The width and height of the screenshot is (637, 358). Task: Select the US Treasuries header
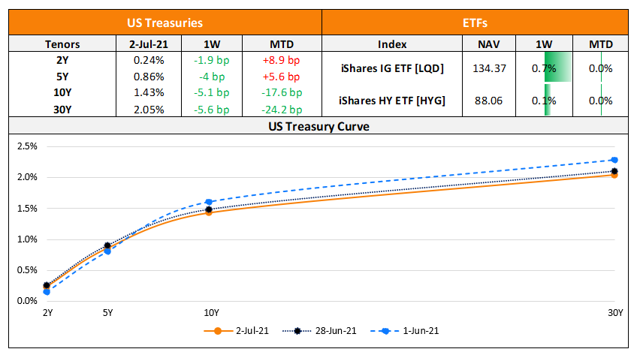165,24
